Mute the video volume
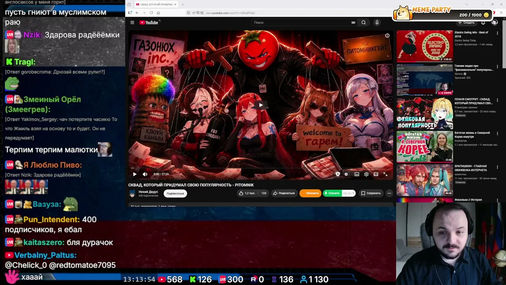Screen dimensions: 506x285 [x=145, y=174]
